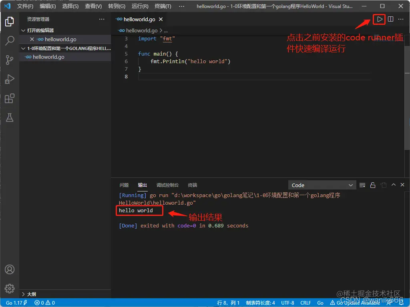
Task: Click the Go 1.17 version status item
Action: click(16, 303)
